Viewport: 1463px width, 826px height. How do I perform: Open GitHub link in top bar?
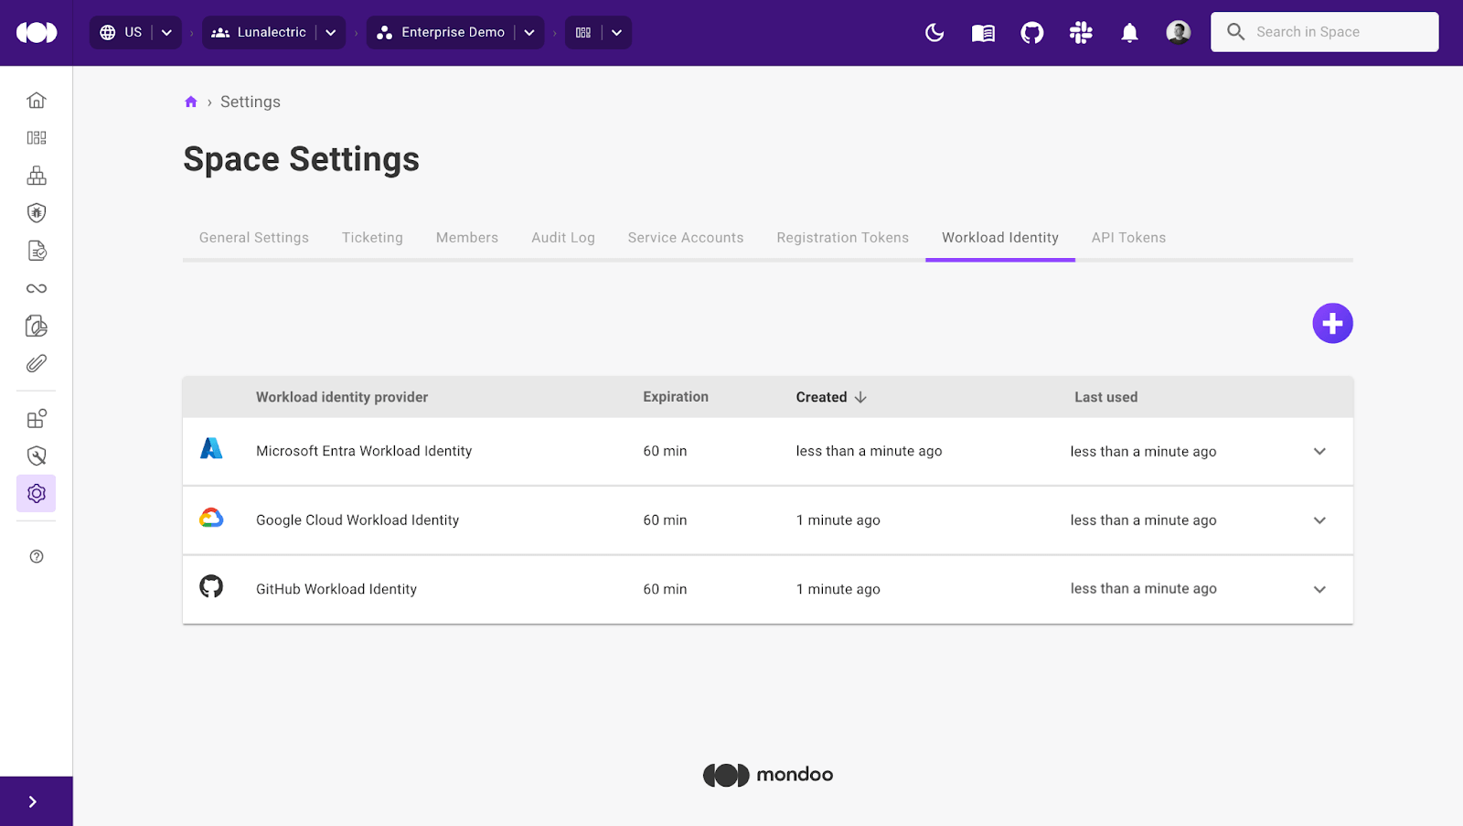[x=1032, y=33]
